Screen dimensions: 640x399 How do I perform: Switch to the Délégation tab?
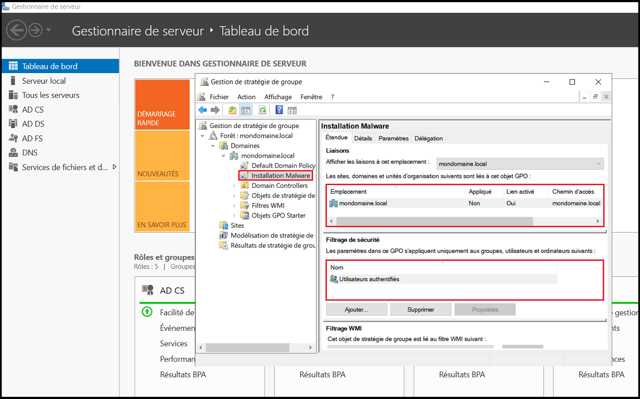(x=428, y=138)
